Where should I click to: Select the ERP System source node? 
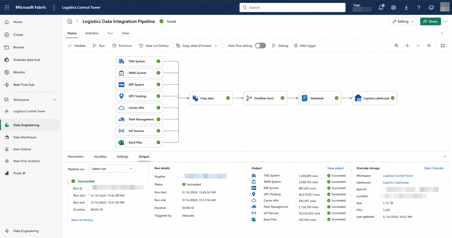click(x=139, y=85)
